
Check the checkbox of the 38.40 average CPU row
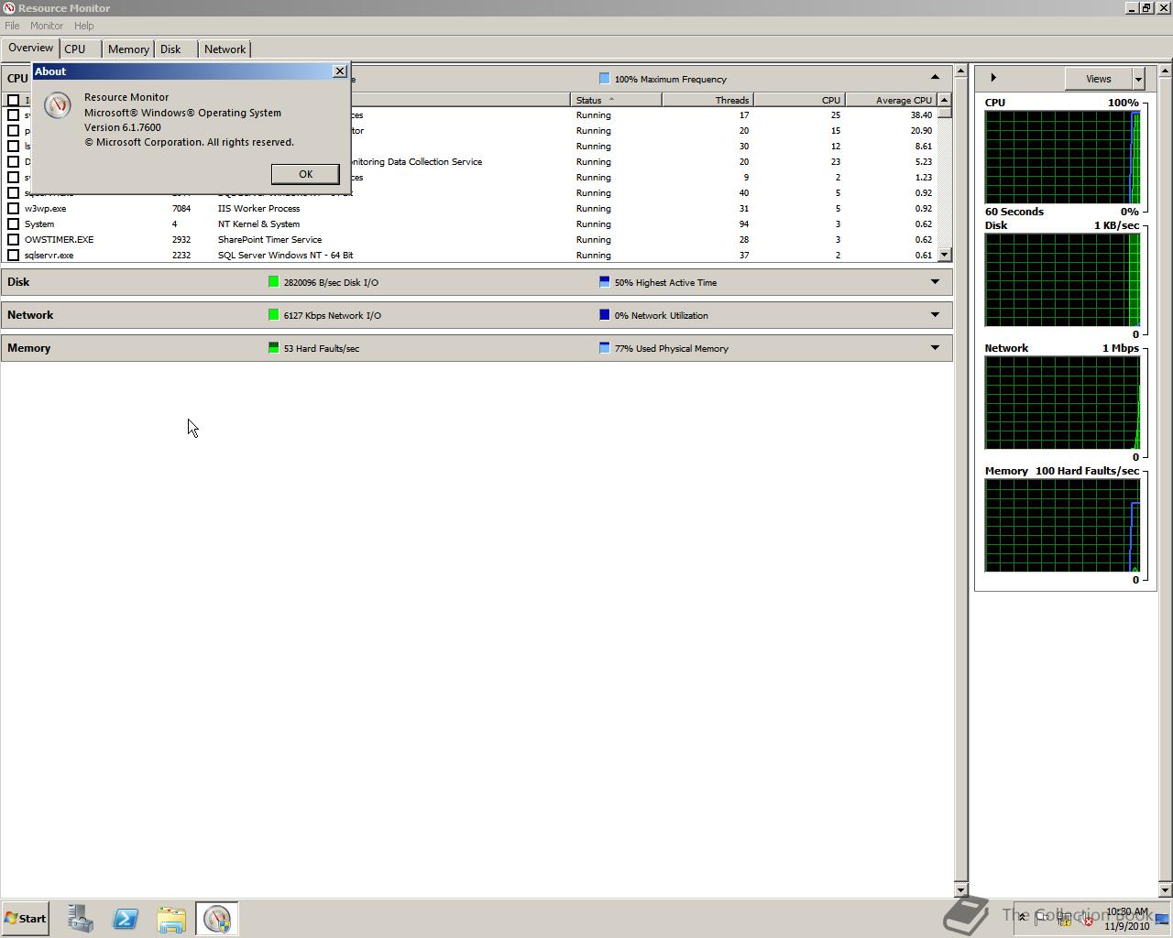pos(13,115)
